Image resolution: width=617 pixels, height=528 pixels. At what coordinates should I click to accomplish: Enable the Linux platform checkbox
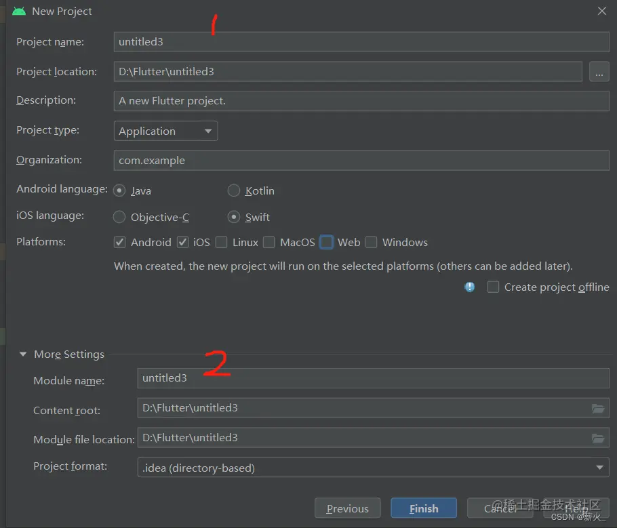click(222, 242)
